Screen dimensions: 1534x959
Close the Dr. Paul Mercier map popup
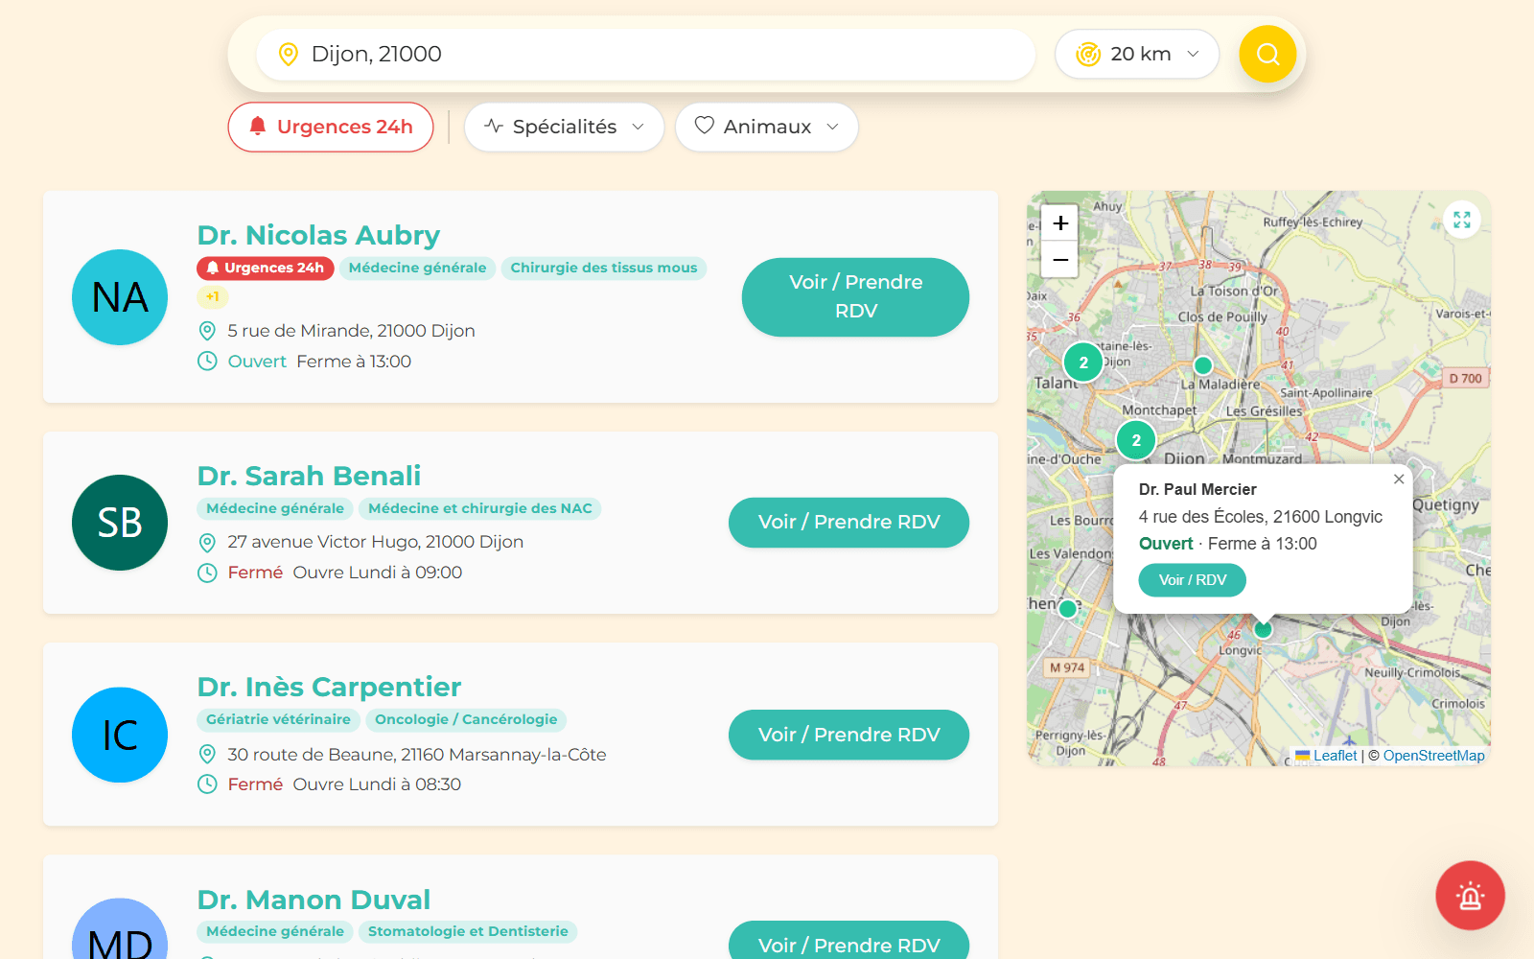click(x=1399, y=479)
